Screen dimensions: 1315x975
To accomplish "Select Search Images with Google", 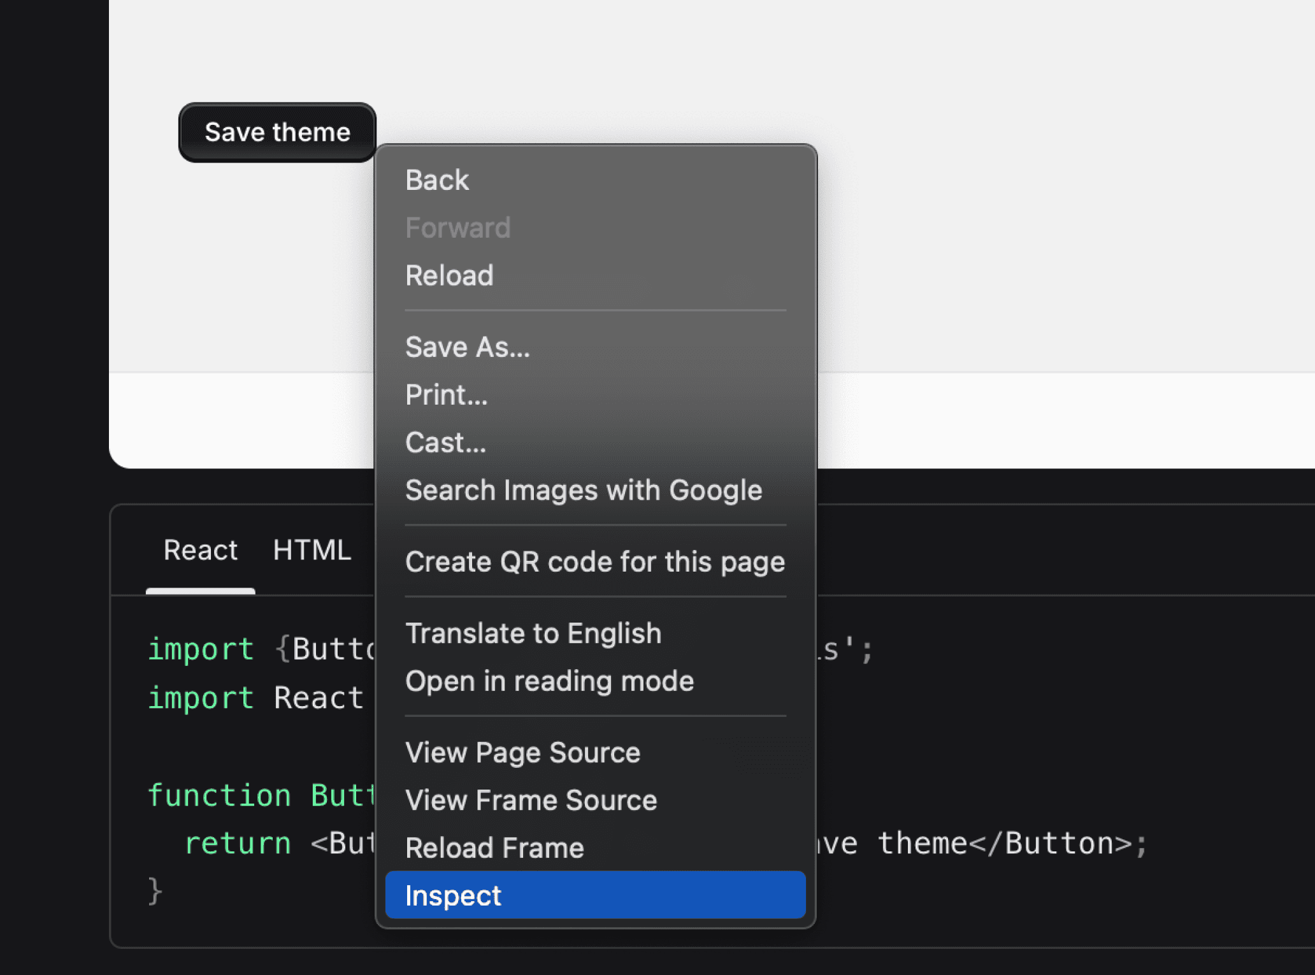I will coord(583,491).
